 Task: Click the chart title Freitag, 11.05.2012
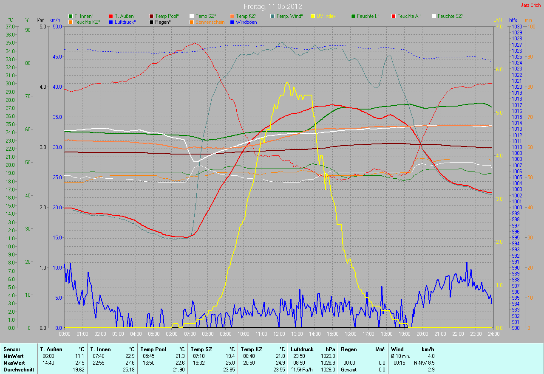pos(272,7)
